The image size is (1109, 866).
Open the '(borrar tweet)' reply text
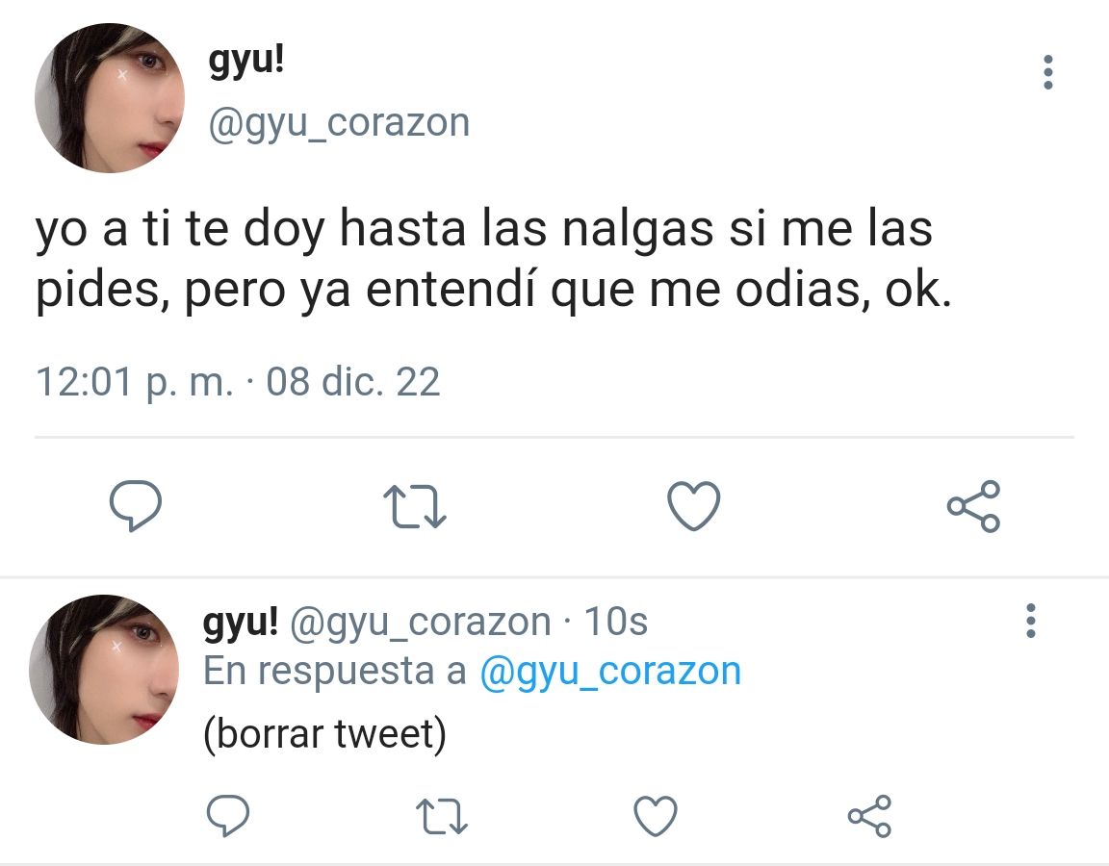tap(324, 733)
